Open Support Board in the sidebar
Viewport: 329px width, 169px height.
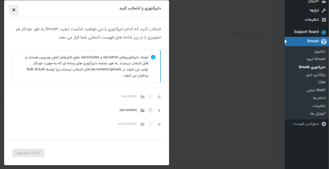307,32
